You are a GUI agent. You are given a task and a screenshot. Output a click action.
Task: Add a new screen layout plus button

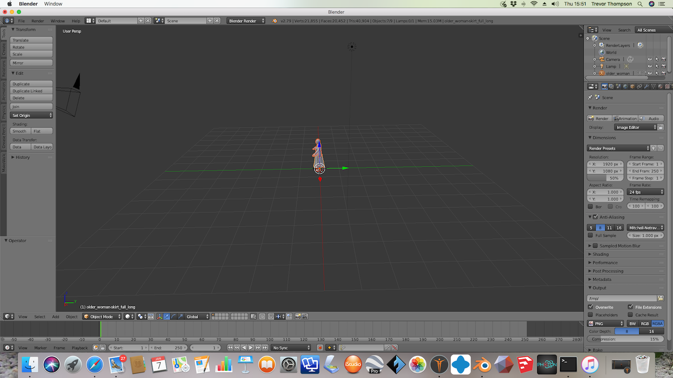[141, 21]
